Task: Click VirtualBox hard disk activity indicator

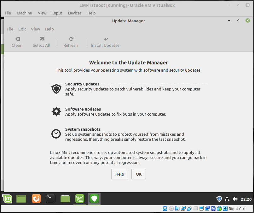Action: (165, 209)
